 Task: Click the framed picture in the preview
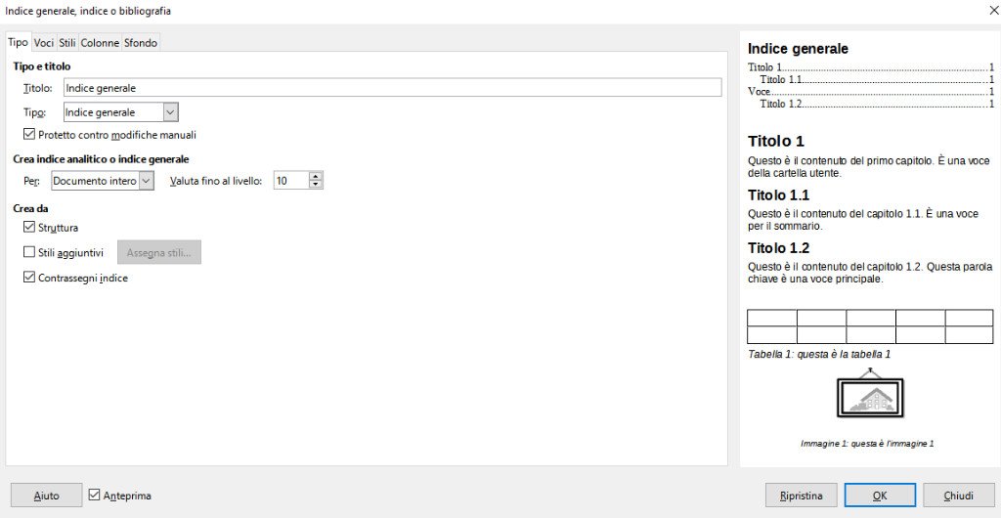870,394
